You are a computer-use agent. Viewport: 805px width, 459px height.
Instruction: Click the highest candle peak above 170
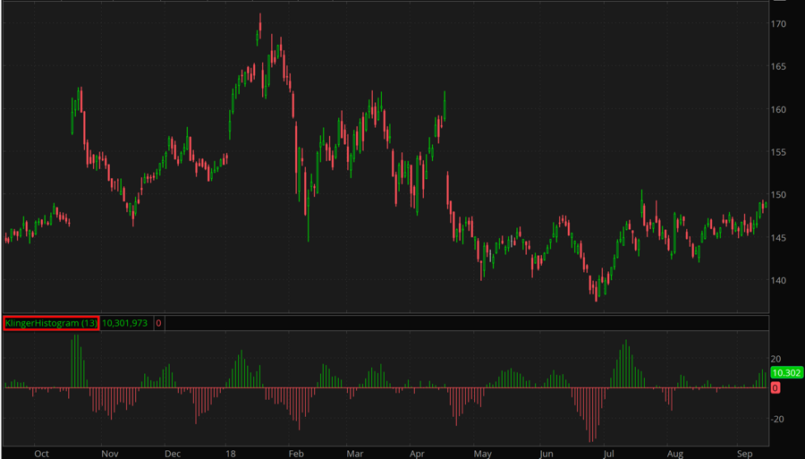260,17
